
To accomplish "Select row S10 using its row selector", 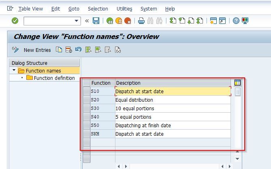I will 87,91.
